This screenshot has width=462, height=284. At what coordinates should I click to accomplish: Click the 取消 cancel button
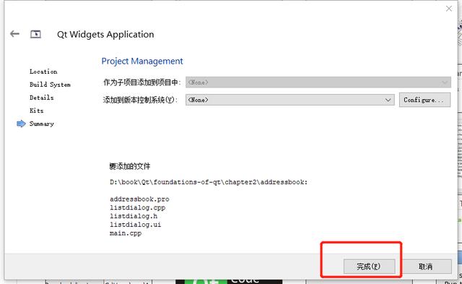(x=426, y=267)
